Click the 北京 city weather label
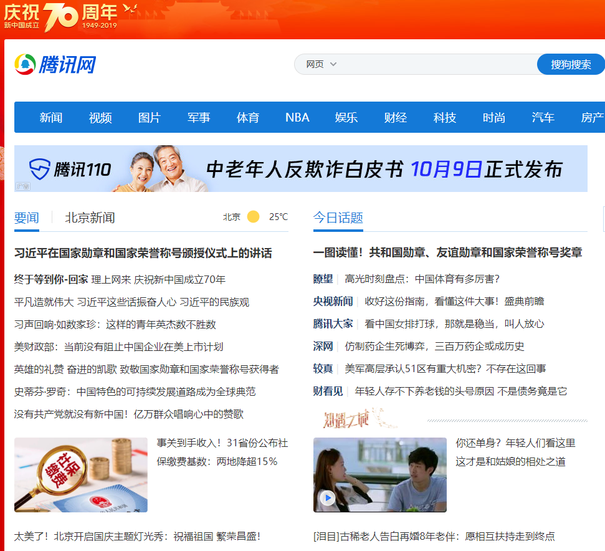The width and height of the screenshot is (605, 551). pos(232,217)
